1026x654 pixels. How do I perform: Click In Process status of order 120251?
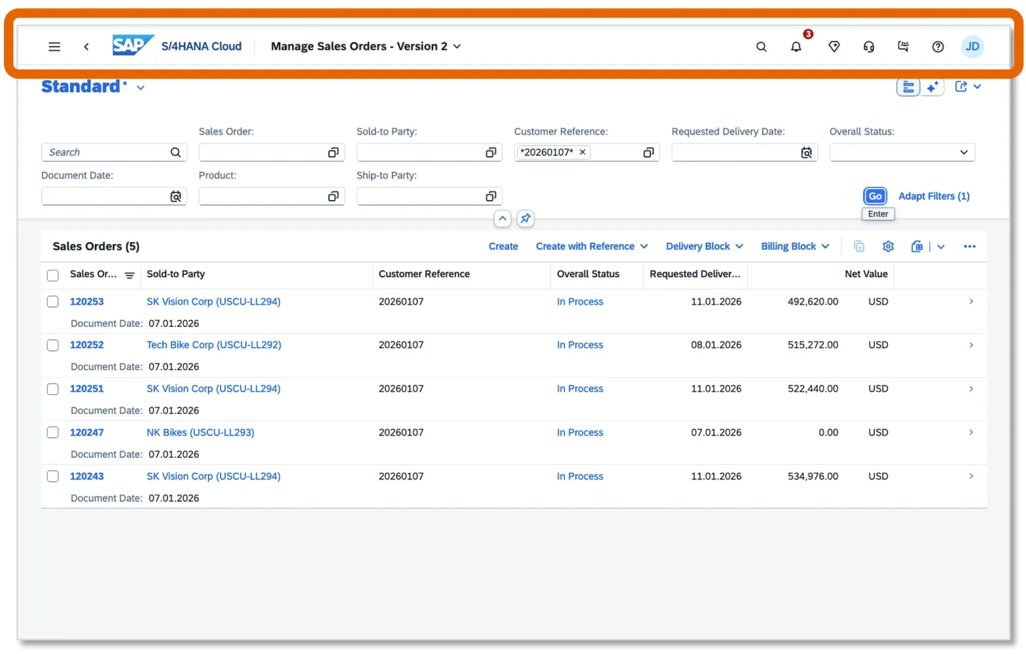[580, 389]
